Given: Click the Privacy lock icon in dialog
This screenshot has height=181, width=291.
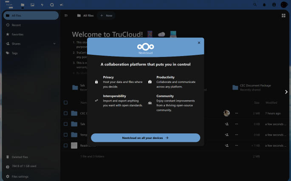Looking at the screenshot, I should click(x=96, y=82).
